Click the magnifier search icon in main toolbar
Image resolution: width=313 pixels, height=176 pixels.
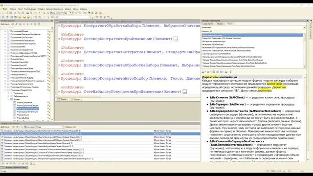tap(48, 13)
